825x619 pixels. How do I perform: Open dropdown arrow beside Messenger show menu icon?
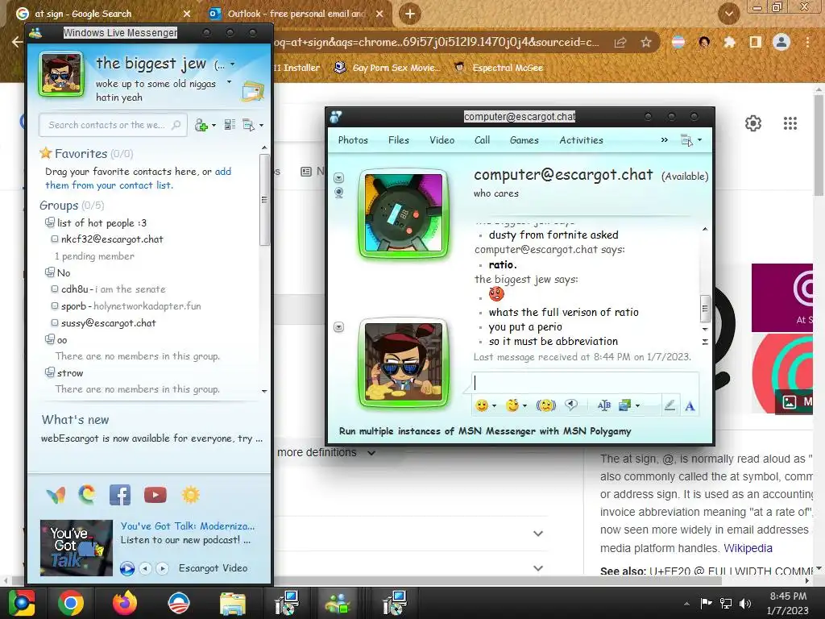coord(262,125)
